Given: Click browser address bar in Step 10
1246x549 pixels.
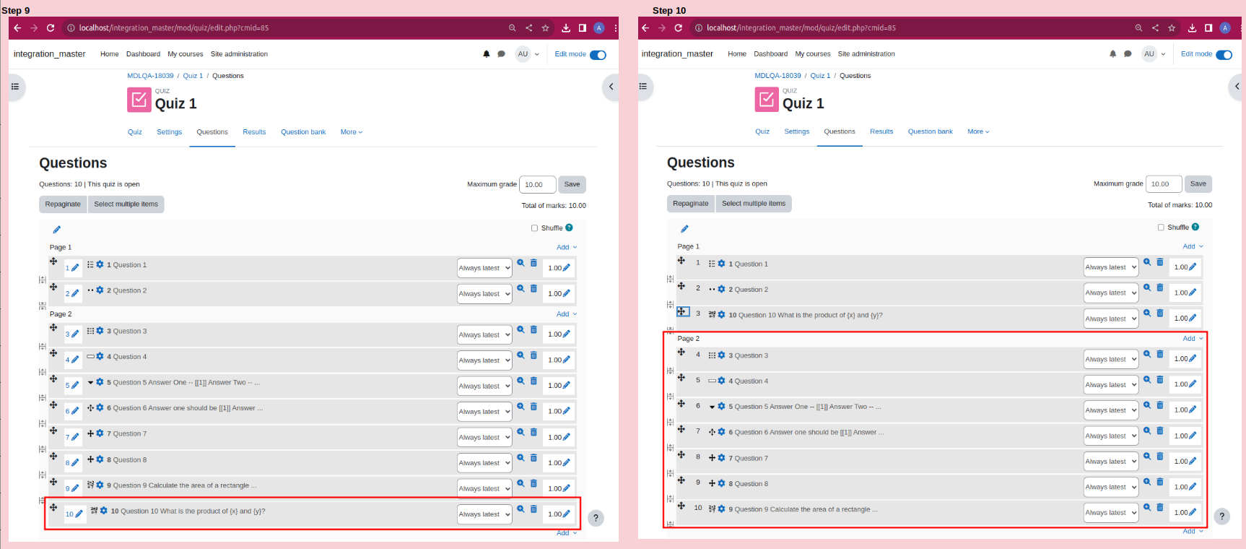Looking at the screenshot, I should [x=910, y=28].
